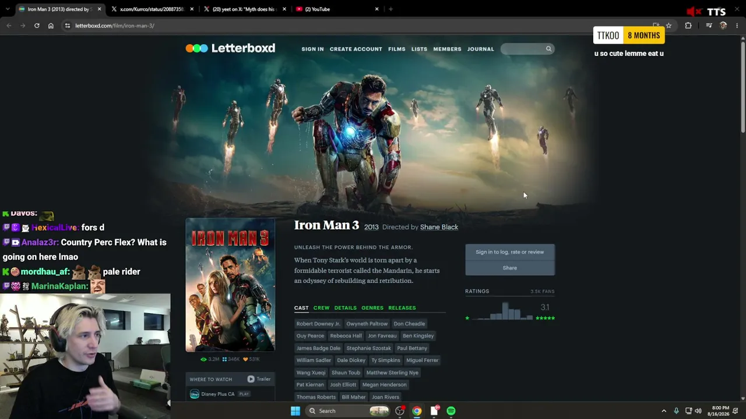Go to the browser home page icon
This screenshot has width=746, height=419.
pyautogui.click(x=51, y=26)
